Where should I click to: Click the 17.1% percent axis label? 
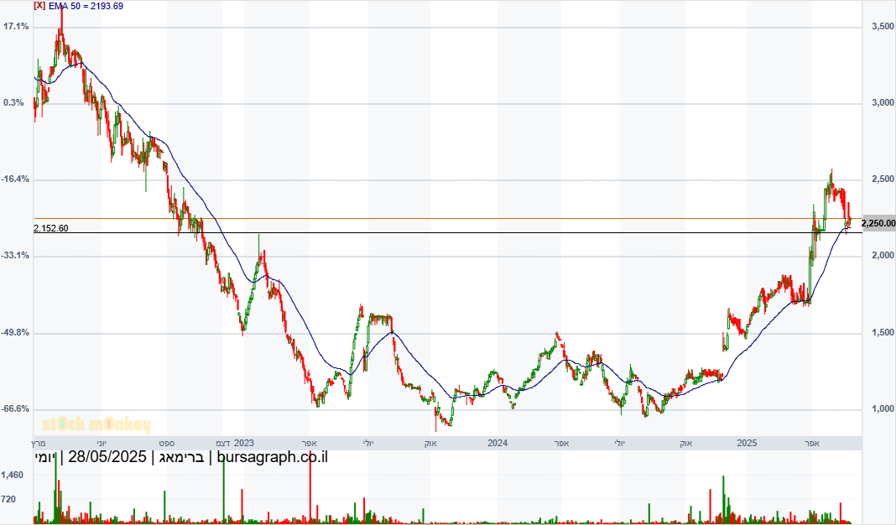(x=16, y=26)
